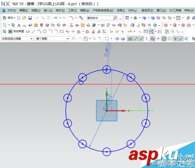Image resolution: width=195 pixels, height=168 pixels.
Task: Toggle Control Point snap
Action: coord(147,39)
